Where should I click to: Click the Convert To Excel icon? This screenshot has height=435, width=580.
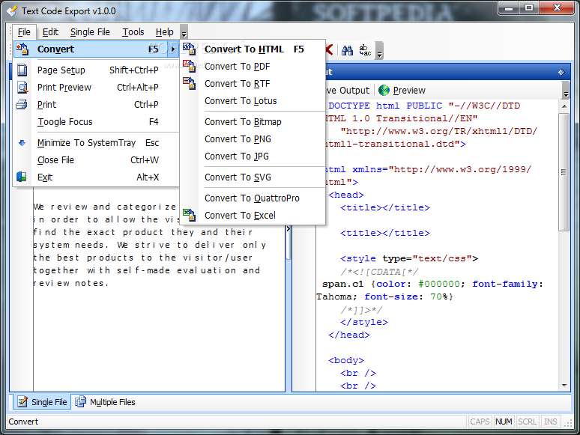pyautogui.click(x=189, y=215)
